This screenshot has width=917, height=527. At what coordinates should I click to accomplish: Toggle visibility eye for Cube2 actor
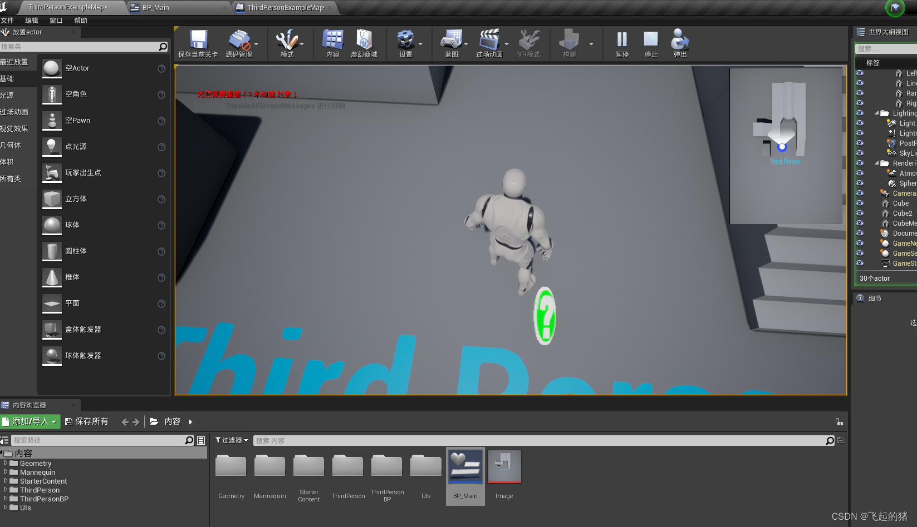click(860, 213)
